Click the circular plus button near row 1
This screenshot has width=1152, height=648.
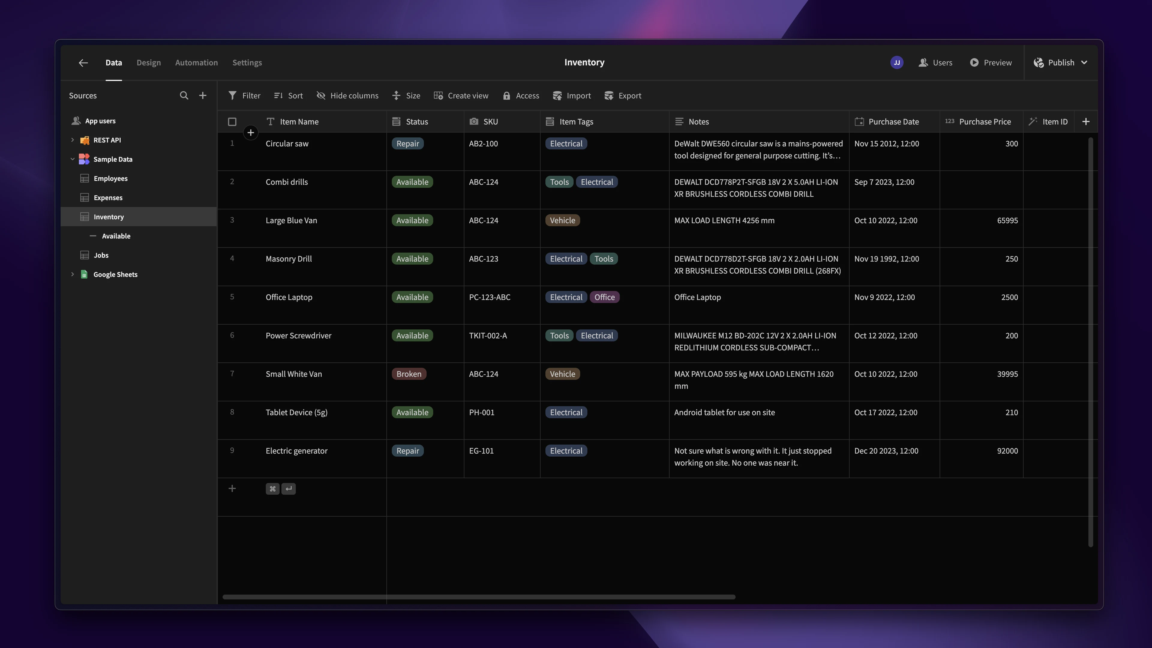pyautogui.click(x=251, y=132)
